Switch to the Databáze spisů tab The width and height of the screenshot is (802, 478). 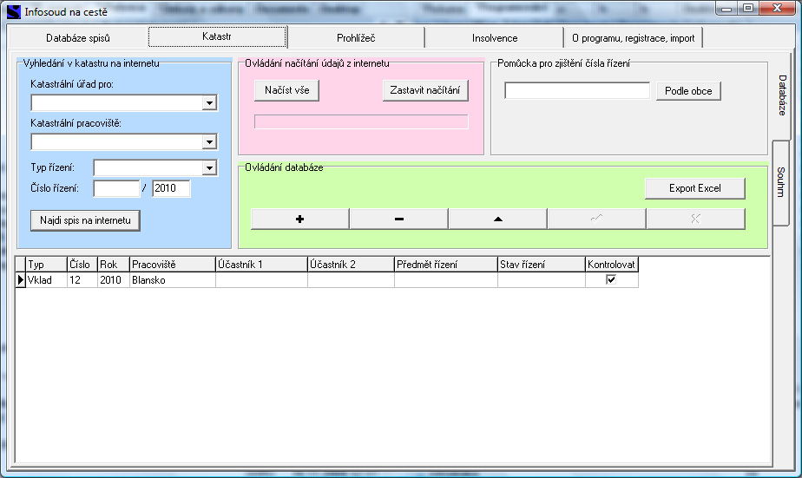pyautogui.click(x=78, y=38)
